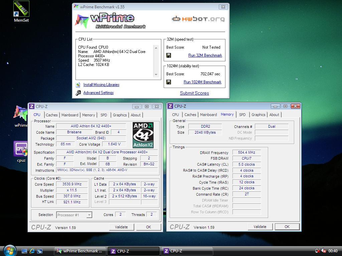Click Submit Scores link
342x256 pixels.
[194, 93]
